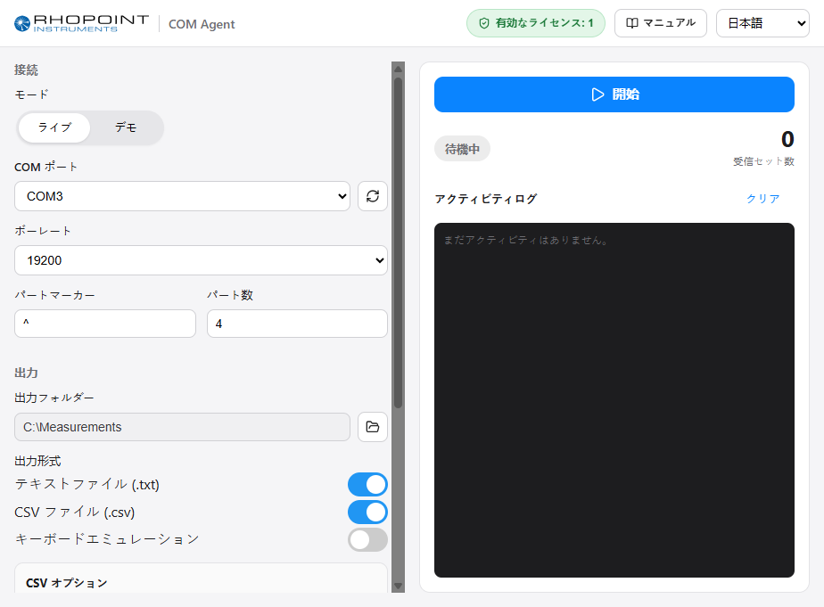Click scrollbar down arrow in settings panel
This screenshot has width=824, height=607.
399,586
